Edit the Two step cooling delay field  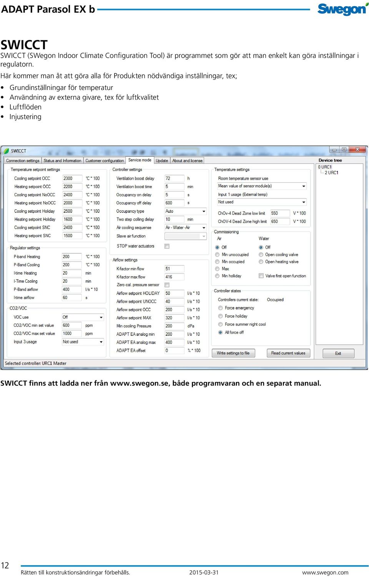tap(174, 220)
